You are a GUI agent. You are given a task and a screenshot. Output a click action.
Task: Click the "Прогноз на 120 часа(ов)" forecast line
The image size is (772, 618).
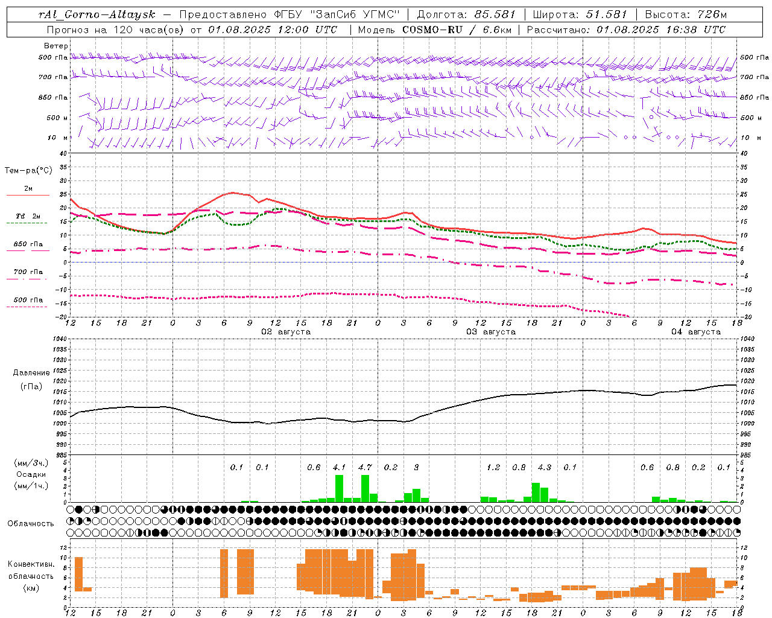[x=192, y=30]
